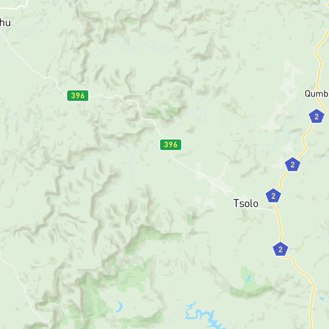The image size is (329, 329).
Task: Click the 396 route shield nearest Tsolo
Action: click(171, 145)
